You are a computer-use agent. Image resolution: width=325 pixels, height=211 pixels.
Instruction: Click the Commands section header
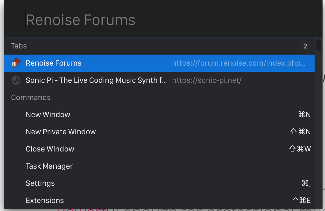click(31, 98)
